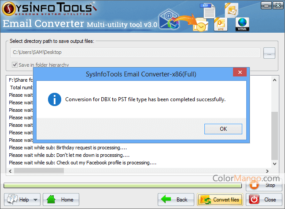Click horizontal scroll left arrow of log

(10, 171)
